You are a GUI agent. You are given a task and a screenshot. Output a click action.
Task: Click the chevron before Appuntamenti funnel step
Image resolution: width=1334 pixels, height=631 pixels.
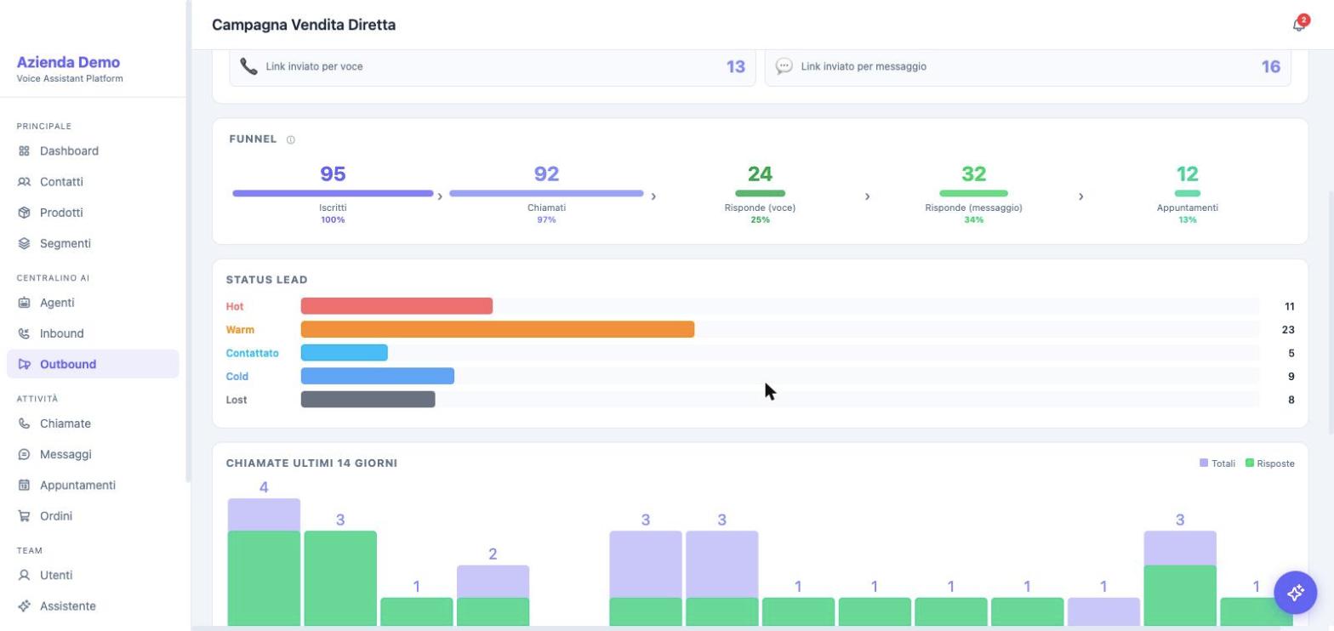(1080, 196)
